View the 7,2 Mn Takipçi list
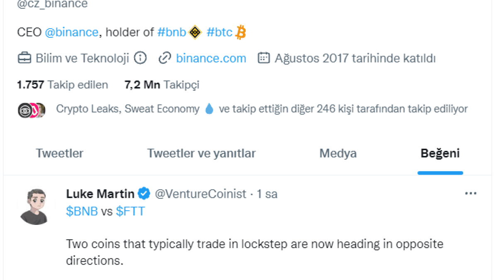 click(x=162, y=85)
